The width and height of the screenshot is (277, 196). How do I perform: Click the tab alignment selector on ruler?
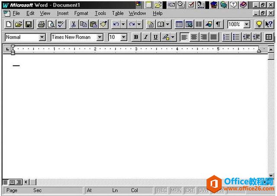pos(7,49)
